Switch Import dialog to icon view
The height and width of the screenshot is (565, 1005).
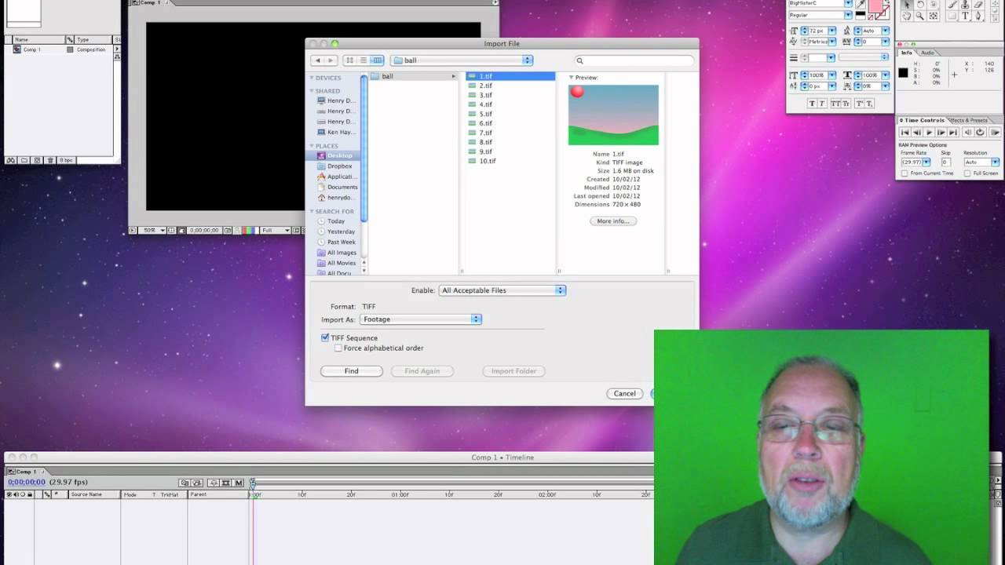pyautogui.click(x=350, y=60)
